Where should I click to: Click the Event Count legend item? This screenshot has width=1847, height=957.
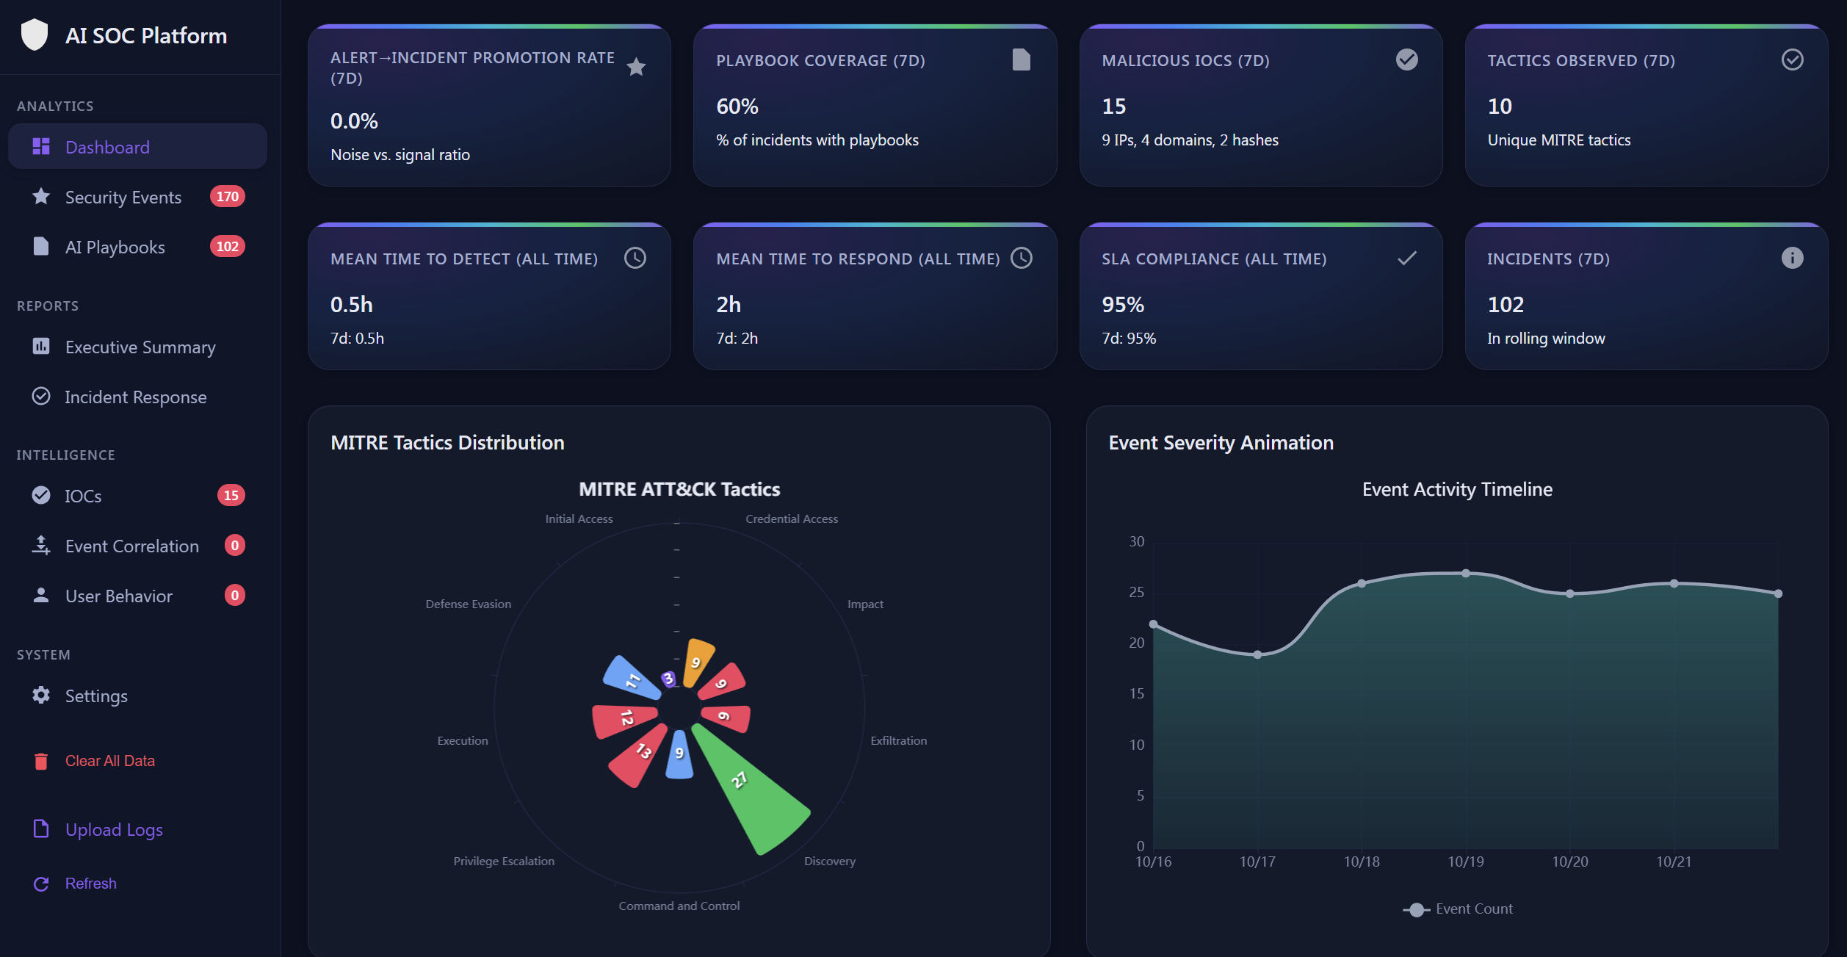coord(1457,909)
